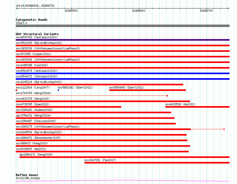
Task: Select the red nsv3047931 variant bar
Action: pyautogui.click(x=157, y=163)
